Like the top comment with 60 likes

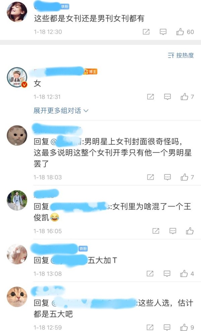click(x=180, y=32)
